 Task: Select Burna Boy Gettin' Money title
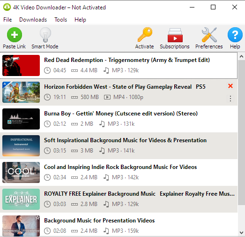[x=121, y=114]
